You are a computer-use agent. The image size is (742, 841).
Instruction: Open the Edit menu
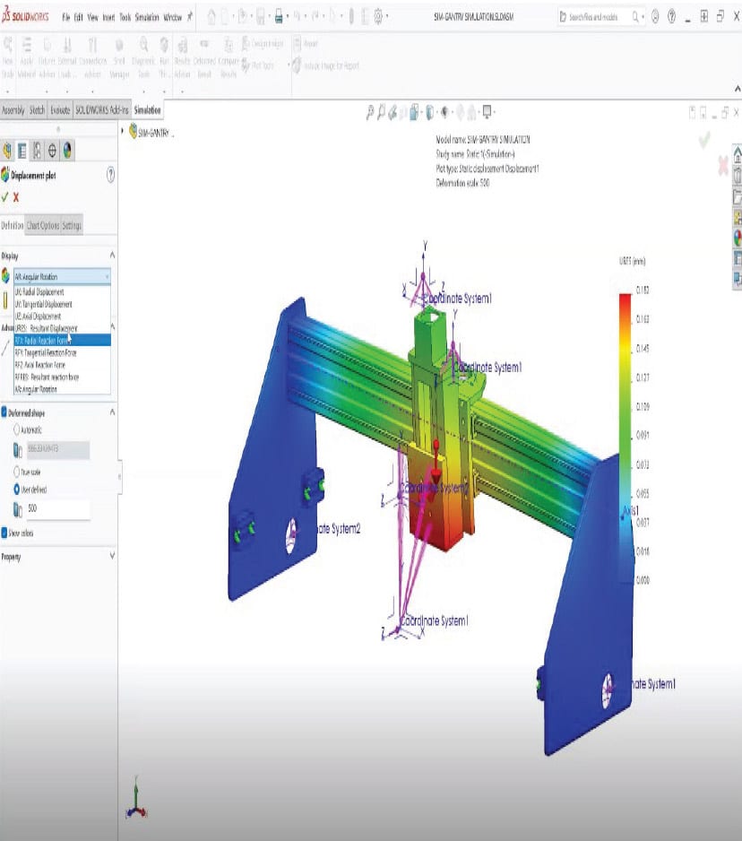click(78, 18)
